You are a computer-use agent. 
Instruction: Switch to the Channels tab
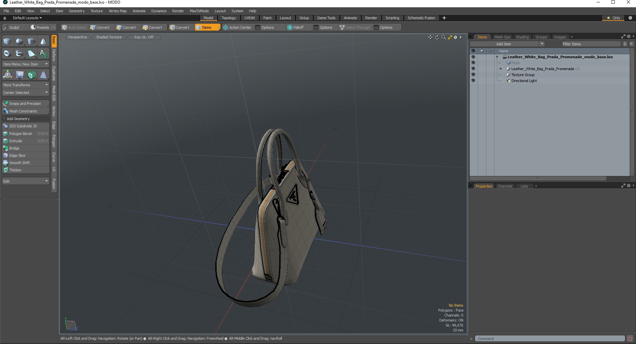(x=505, y=186)
